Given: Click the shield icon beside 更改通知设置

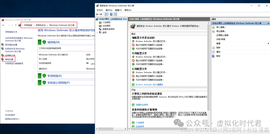Looking at the screenshot, I should pos(2,44).
